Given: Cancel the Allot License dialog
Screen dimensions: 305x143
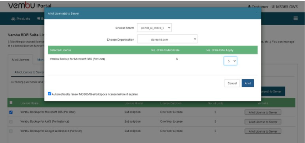Looking at the screenshot, I should click(232, 83).
